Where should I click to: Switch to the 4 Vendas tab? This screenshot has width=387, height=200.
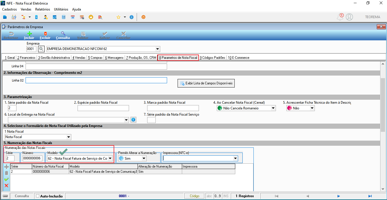[79, 58]
